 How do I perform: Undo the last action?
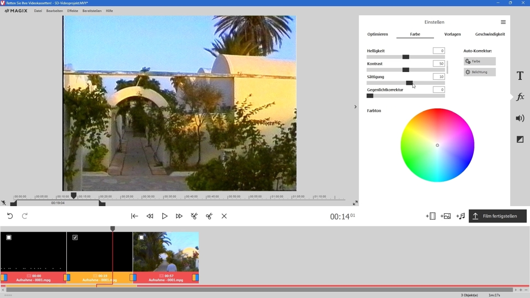point(10,216)
